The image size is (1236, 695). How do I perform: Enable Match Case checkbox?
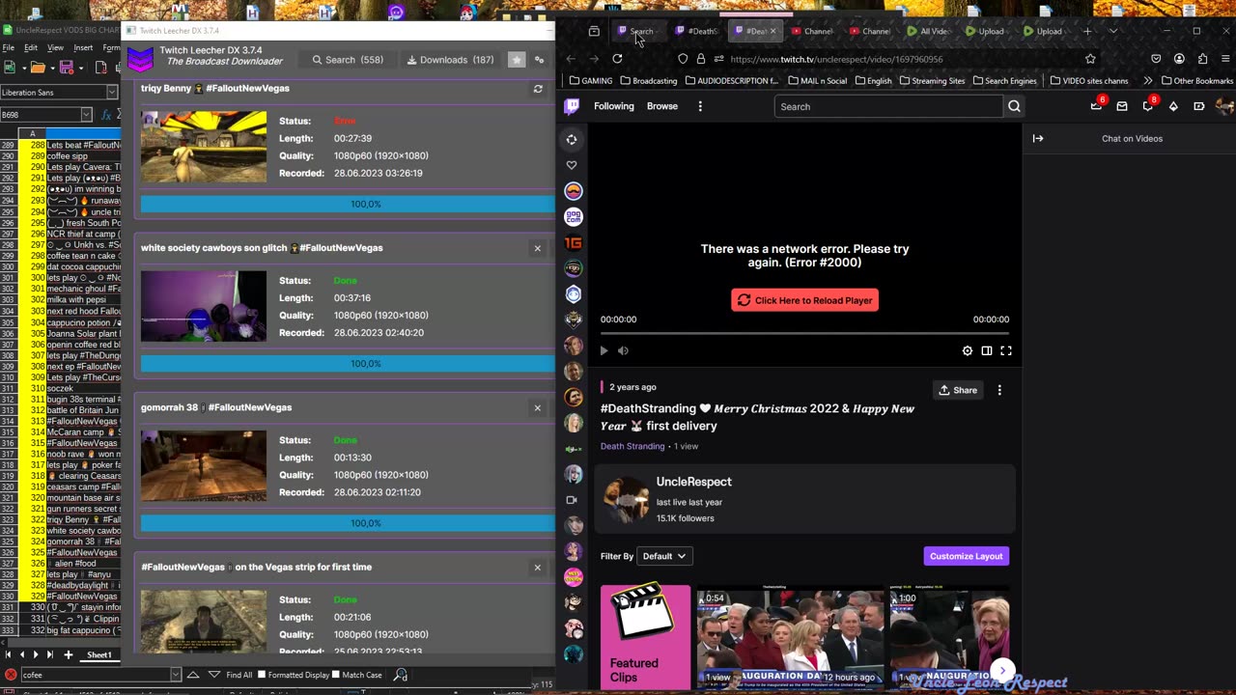point(336,675)
